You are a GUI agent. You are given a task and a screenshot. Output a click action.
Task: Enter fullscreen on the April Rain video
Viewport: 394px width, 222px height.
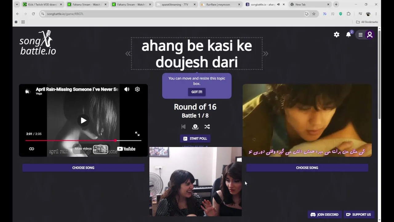click(x=137, y=134)
